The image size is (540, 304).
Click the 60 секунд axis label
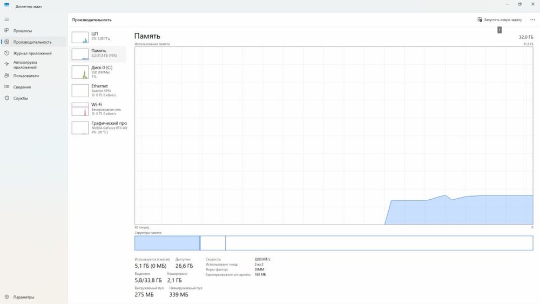[x=141, y=227]
